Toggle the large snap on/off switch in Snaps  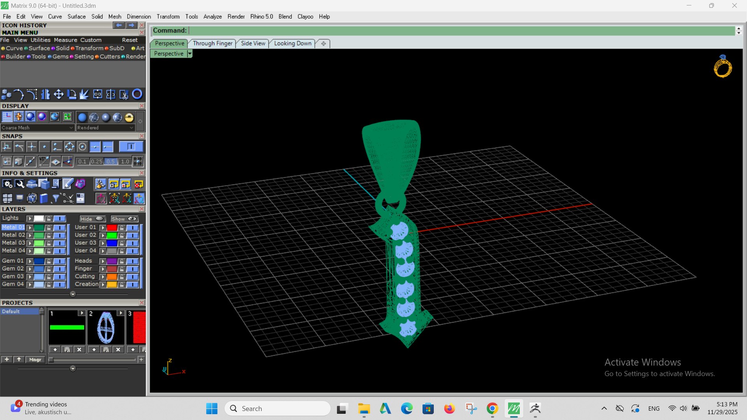point(131,147)
